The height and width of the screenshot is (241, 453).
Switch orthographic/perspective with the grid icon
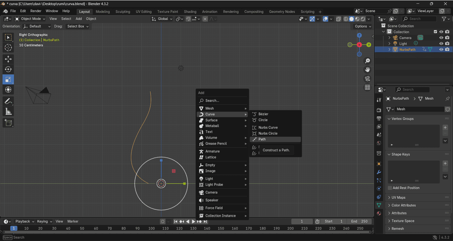(367, 87)
